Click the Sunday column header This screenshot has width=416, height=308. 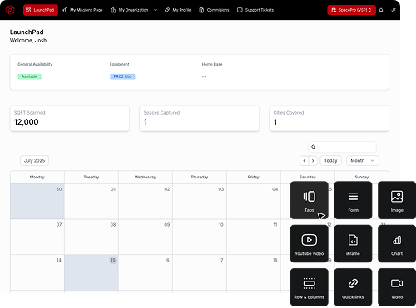pyautogui.click(x=362, y=177)
